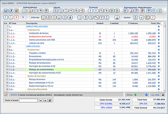Screen dimensions: 168x114
Task: Click the colored table grid icon
Action: [x=91, y=17]
